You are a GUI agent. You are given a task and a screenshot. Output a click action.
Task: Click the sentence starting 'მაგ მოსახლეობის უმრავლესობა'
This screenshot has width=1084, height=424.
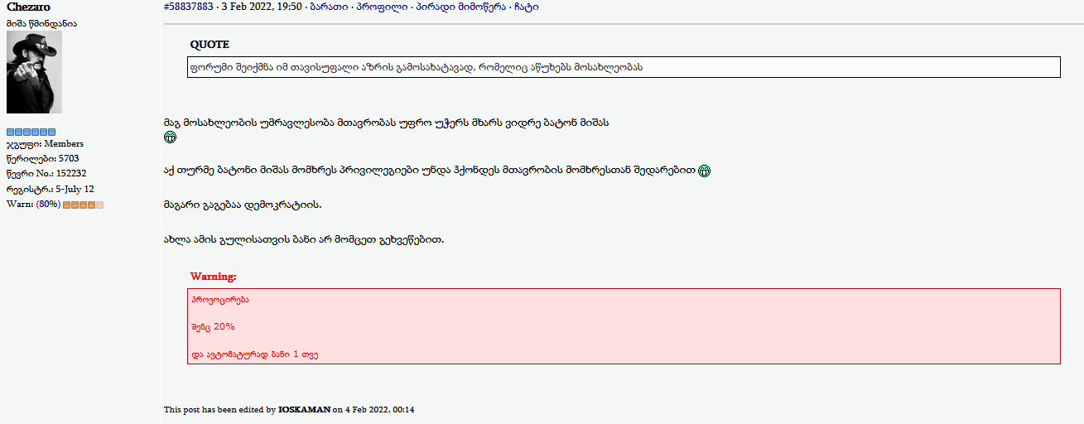tap(387, 123)
